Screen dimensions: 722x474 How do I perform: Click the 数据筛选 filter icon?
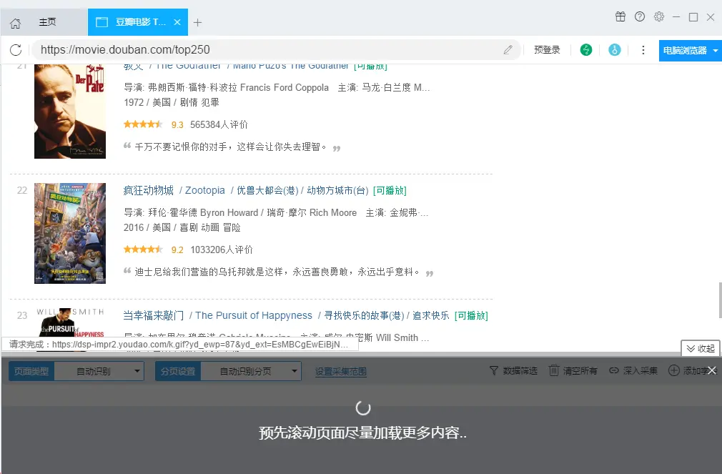pyautogui.click(x=494, y=370)
